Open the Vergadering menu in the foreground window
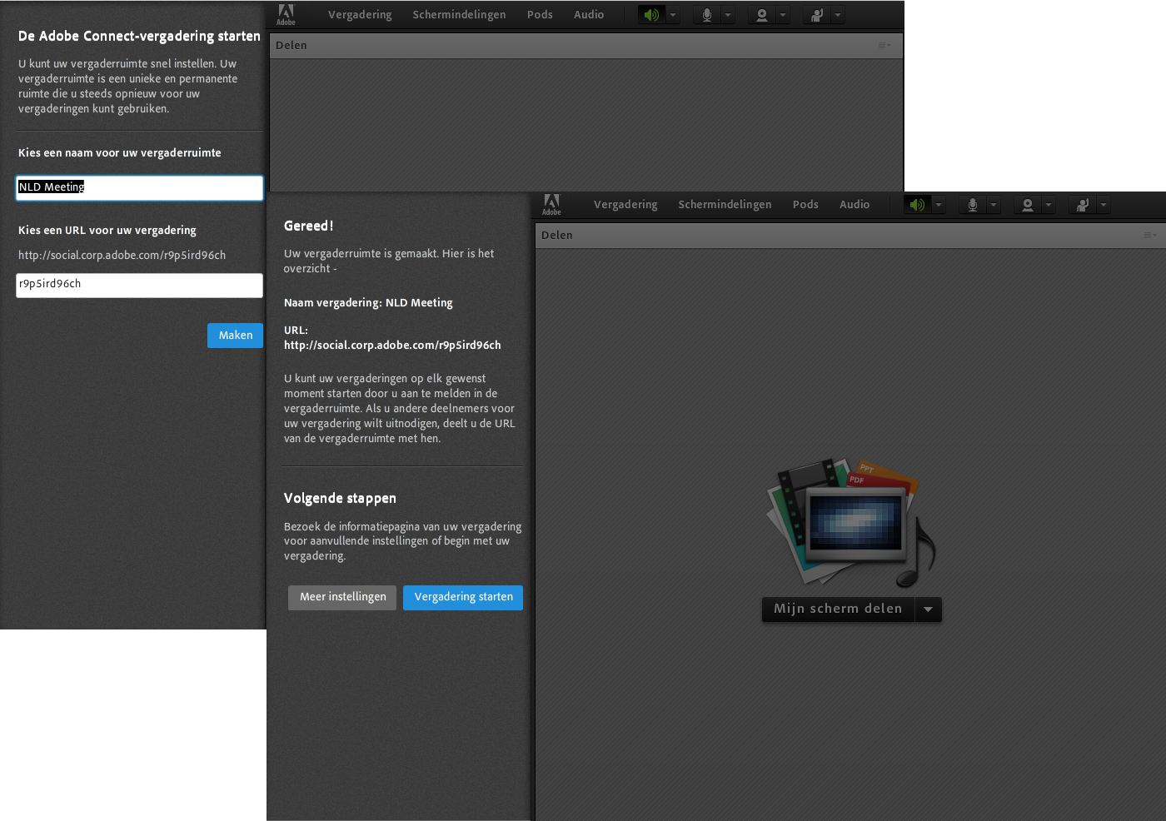This screenshot has height=821, width=1166. click(x=625, y=205)
